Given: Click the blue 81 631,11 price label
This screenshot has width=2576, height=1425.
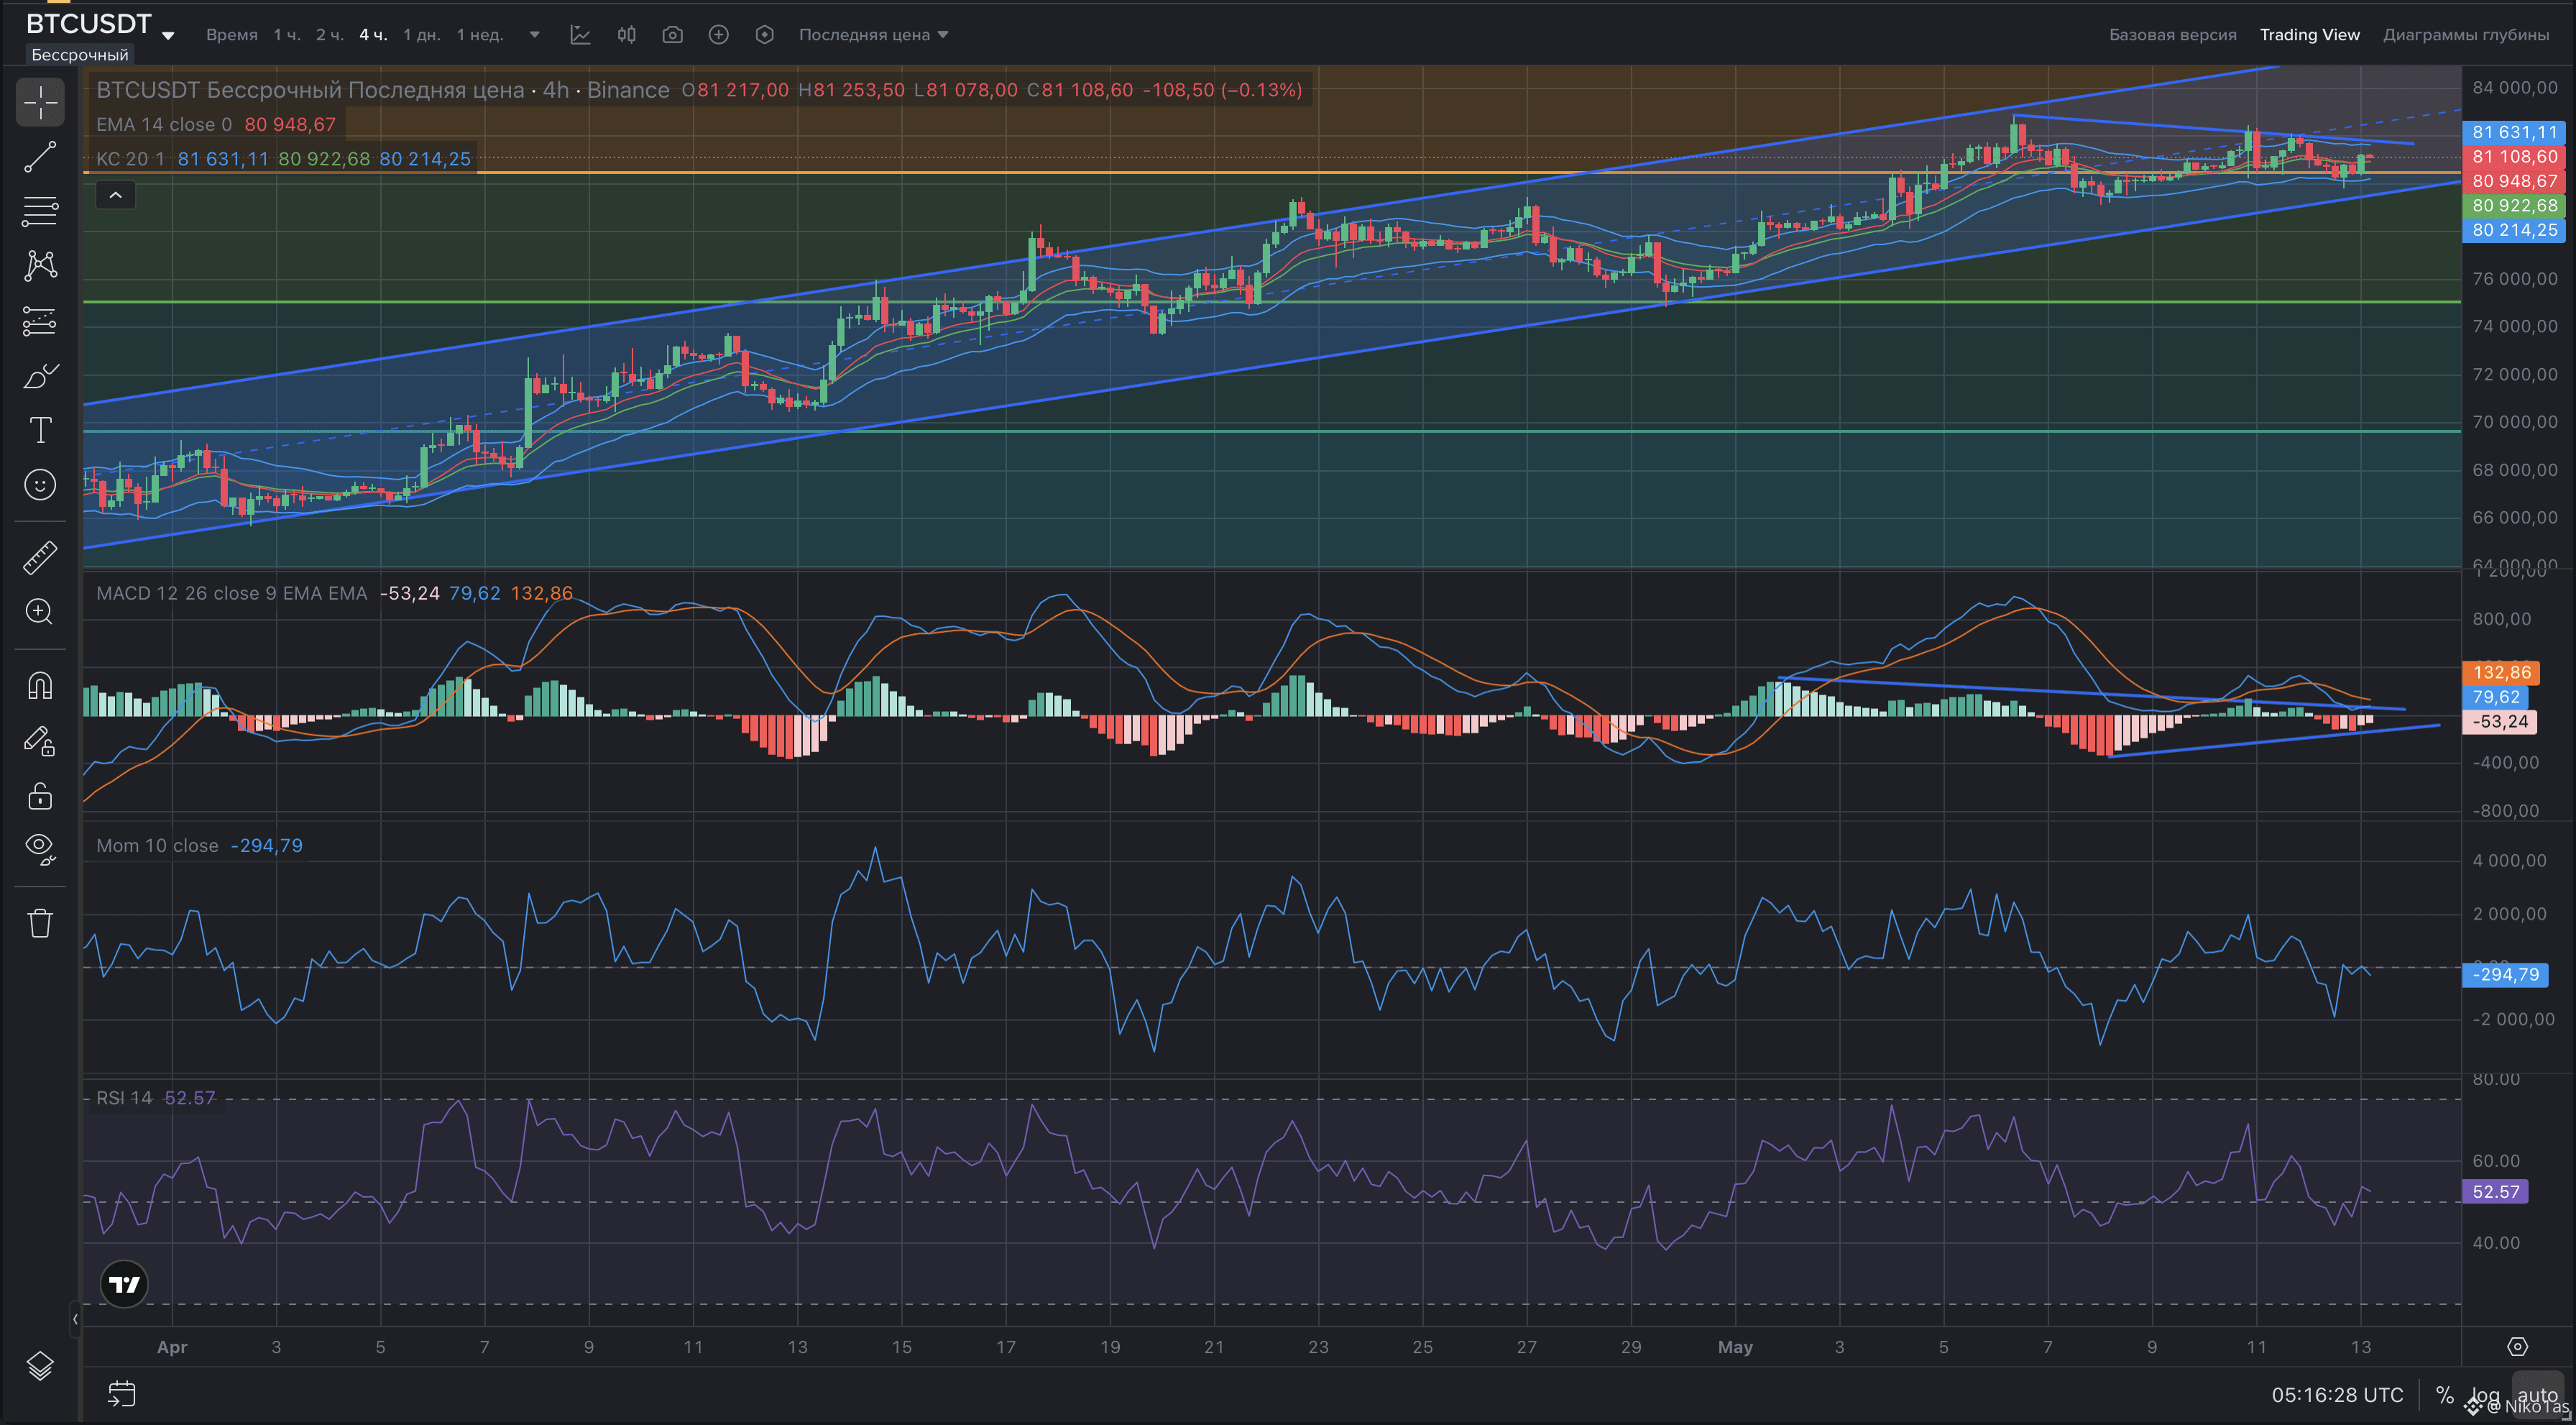Looking at the screenshot, I should (x=2513, y=132).
